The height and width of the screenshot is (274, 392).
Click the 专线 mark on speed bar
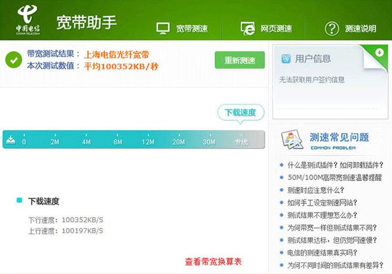click(x=241, y=142)
